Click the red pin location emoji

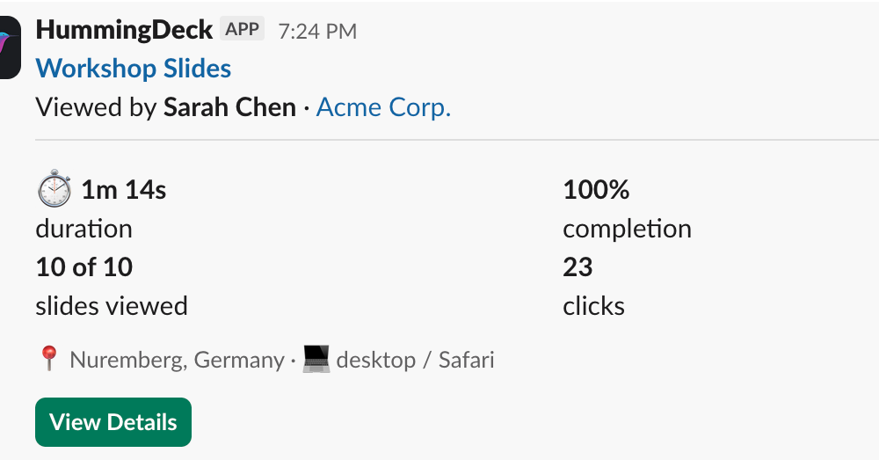(x=48, y=359)
